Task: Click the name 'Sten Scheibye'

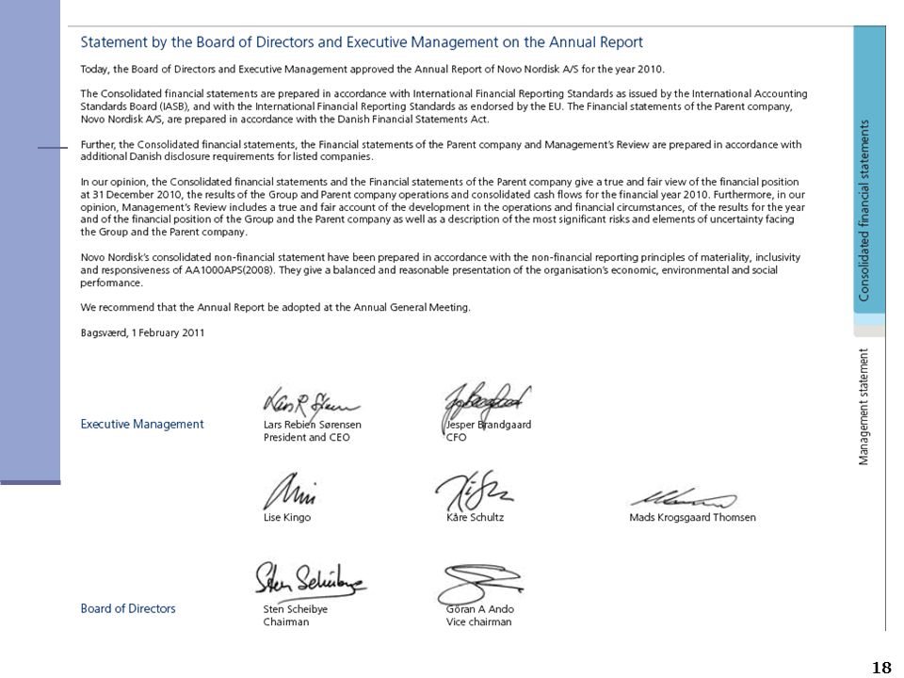Action: [x=295, y=609]
